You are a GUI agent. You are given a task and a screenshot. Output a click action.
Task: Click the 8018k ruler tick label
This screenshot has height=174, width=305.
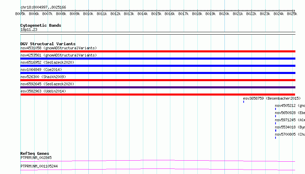[197, 14]
